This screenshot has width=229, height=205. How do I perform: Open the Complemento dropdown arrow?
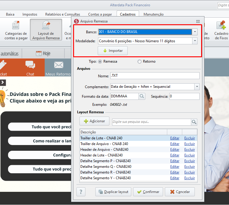197,87
